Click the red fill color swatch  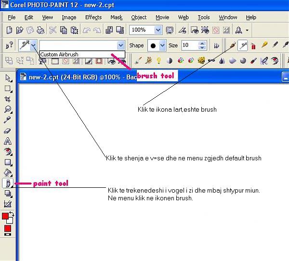(8, 228)
